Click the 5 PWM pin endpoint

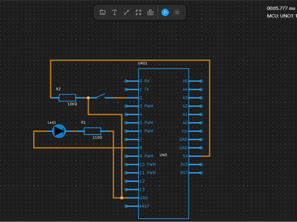[126, 123]
